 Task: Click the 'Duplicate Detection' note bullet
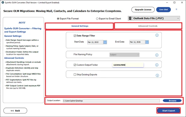(x=22, y=69)
